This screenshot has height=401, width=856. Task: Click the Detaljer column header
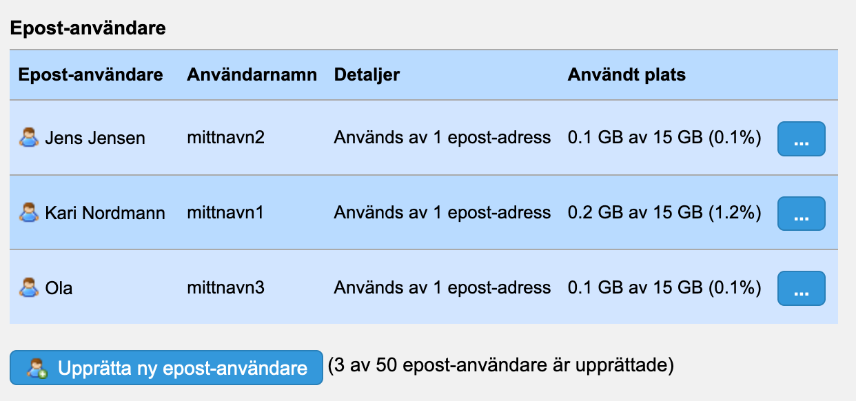point(367,74)
